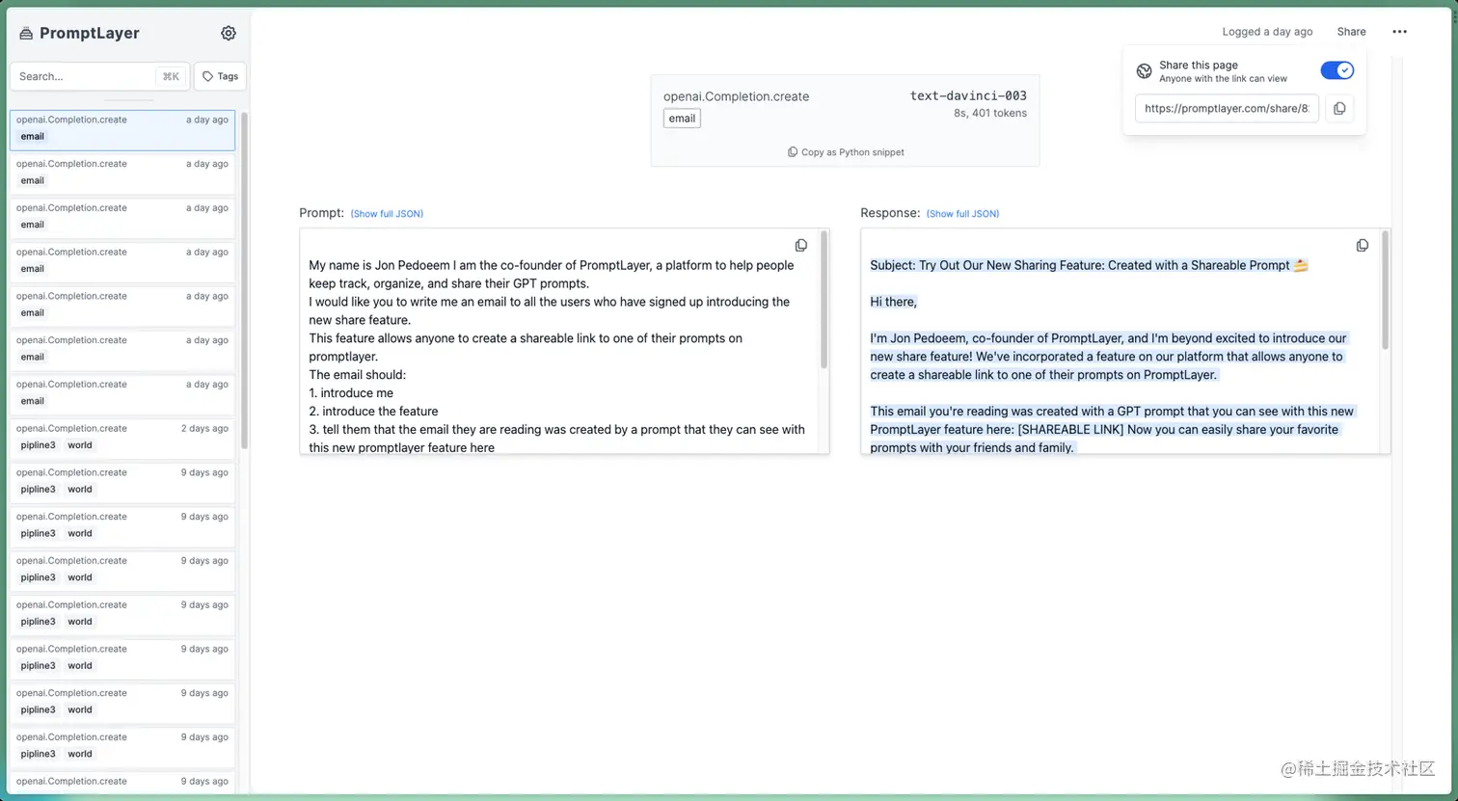Image resolution: width=1458 pixels, height=801 pixels.
Task: Click 'The email should:' in prompt
Action: (357, 375)
